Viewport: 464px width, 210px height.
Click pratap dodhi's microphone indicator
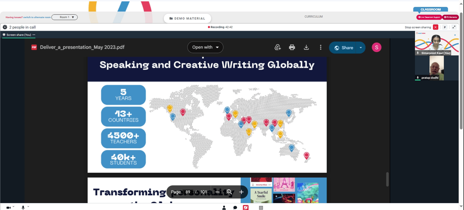(418, 77)
